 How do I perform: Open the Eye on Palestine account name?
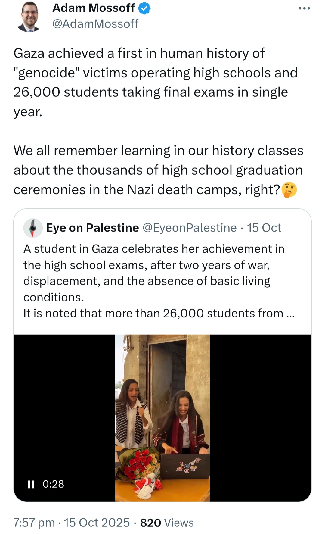pyautogui.click(x=93, y=228)
